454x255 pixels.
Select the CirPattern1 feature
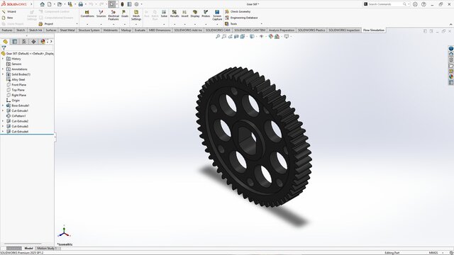[x=16, y=116]
